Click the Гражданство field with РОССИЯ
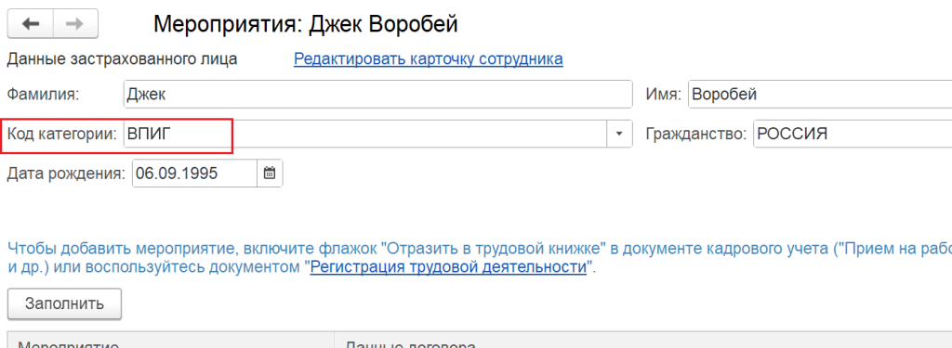Viewport: 952px width, 348px height. click(853, 134)
